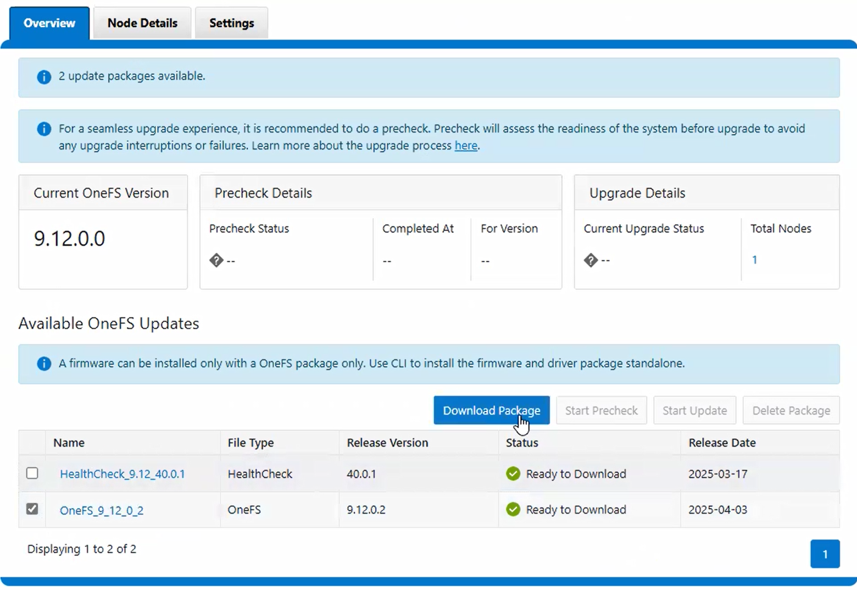Click the Start Update button

(x=694, y=410)
